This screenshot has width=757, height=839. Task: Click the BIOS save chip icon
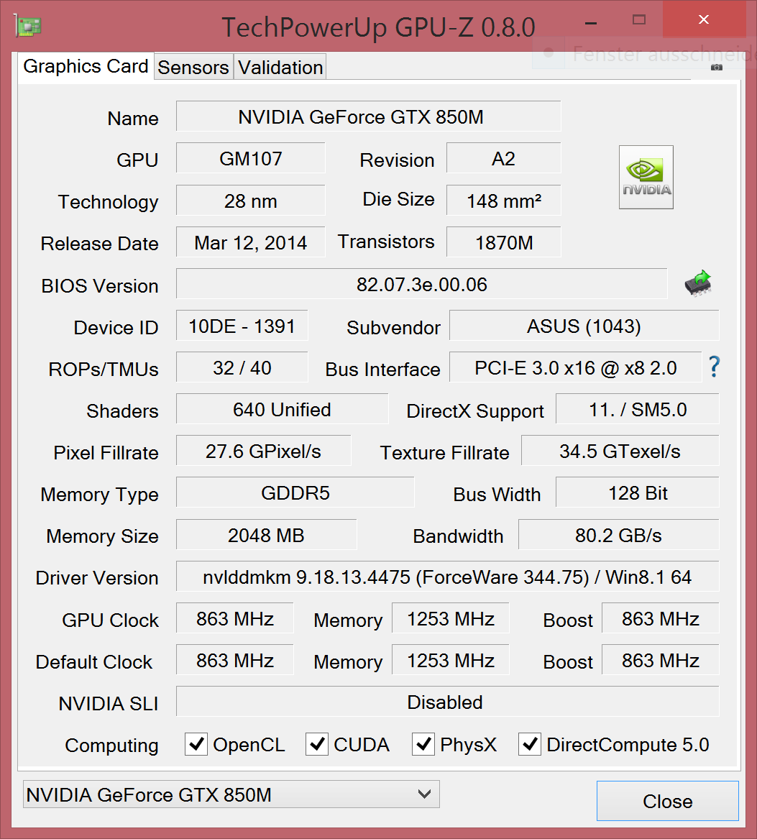click(x=697, y=284)
